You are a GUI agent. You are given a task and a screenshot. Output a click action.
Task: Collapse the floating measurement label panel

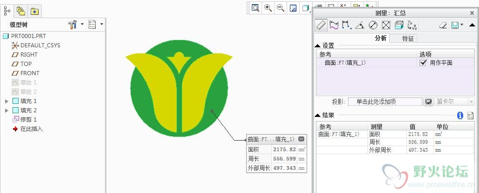point(301,139)
